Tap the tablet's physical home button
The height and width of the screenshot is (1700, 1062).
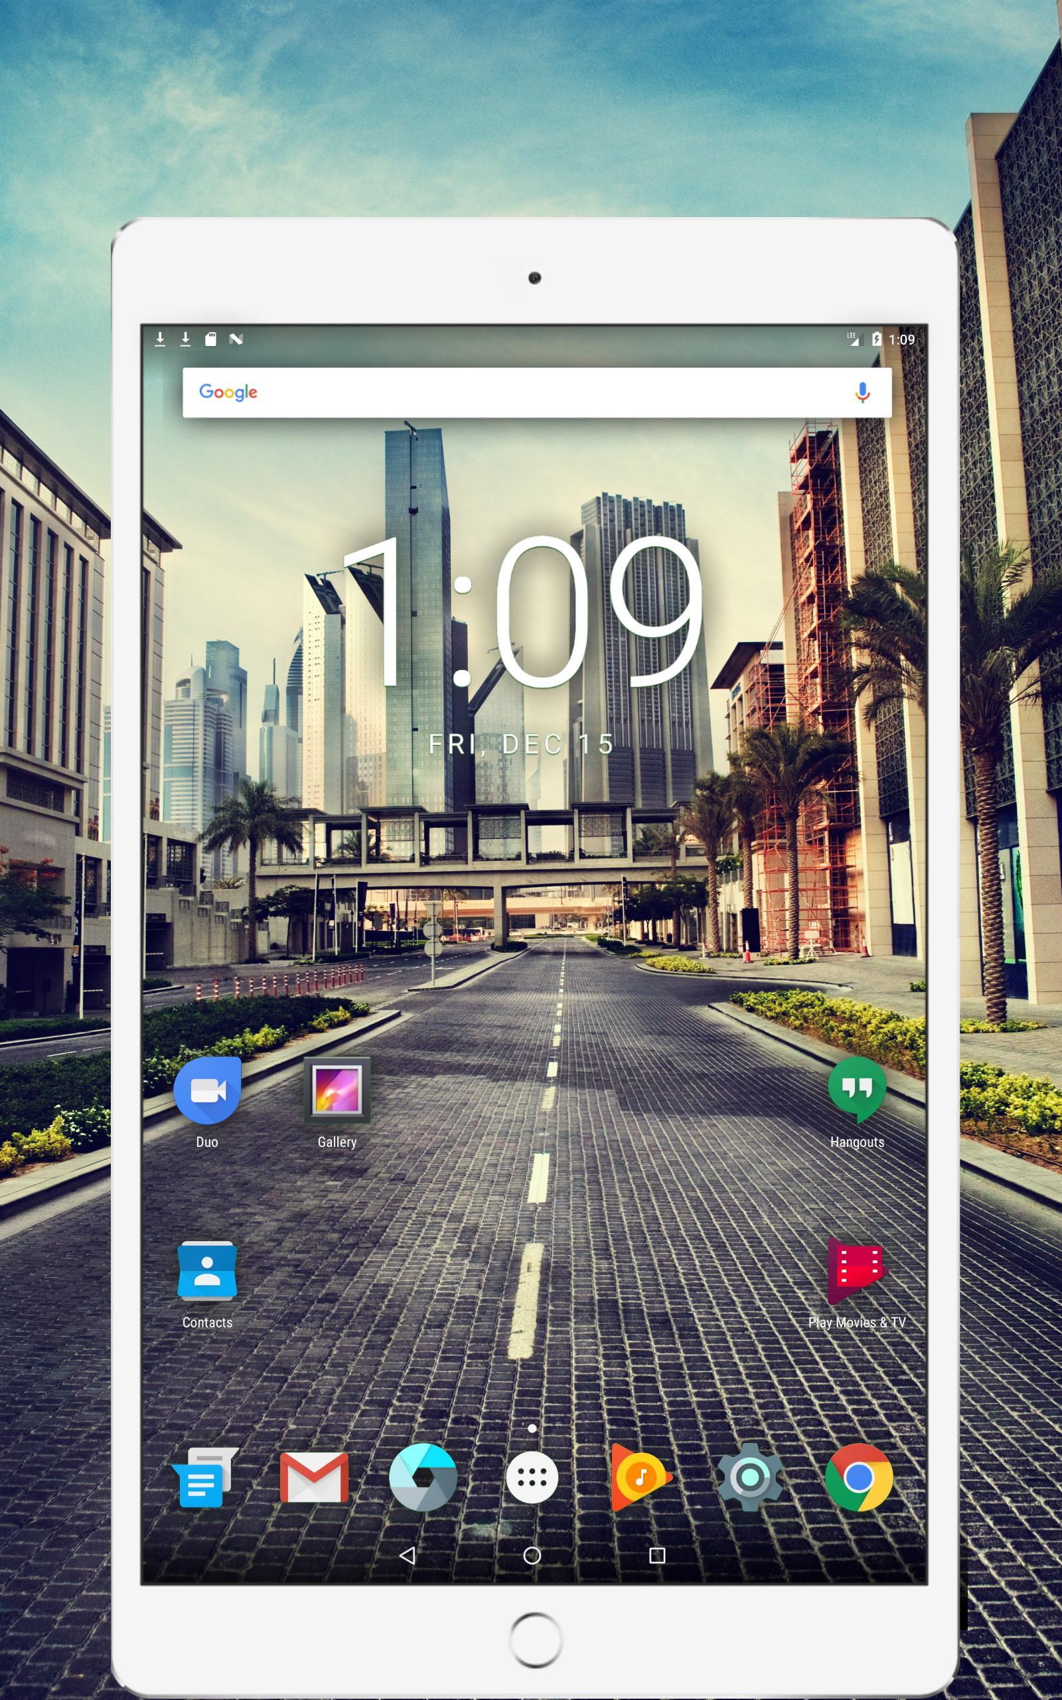(535, 1640)
